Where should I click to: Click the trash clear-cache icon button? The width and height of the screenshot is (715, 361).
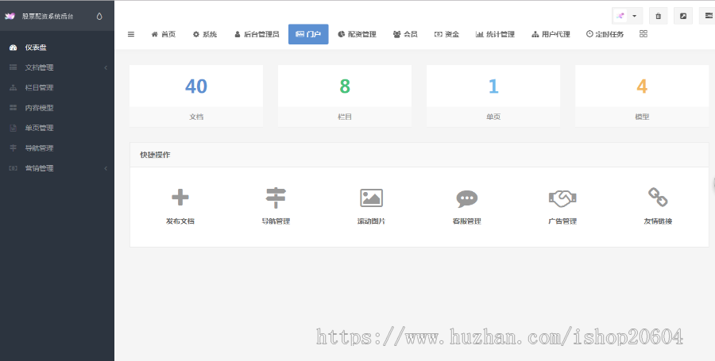(x=658, y=16)
